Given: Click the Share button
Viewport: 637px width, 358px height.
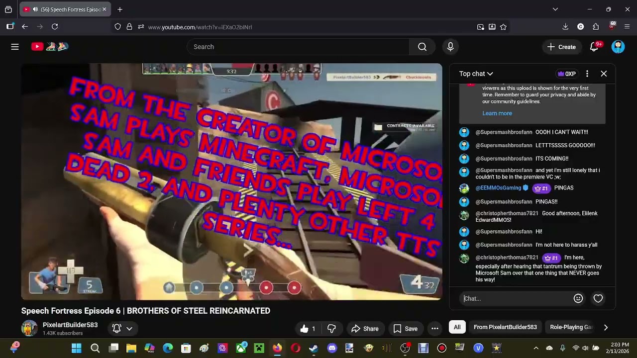Looking at the screenshot, I should click(365, 329).
